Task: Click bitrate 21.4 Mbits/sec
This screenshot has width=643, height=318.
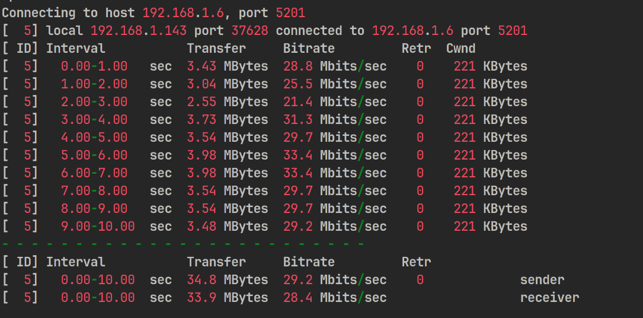Action: coord(335,102)
